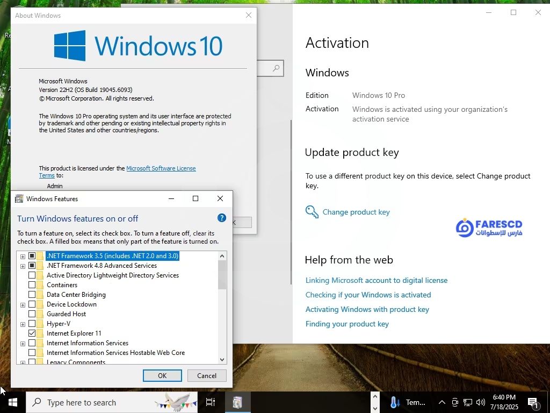Confirm Windows Features with OK

[x=162, y=375]
